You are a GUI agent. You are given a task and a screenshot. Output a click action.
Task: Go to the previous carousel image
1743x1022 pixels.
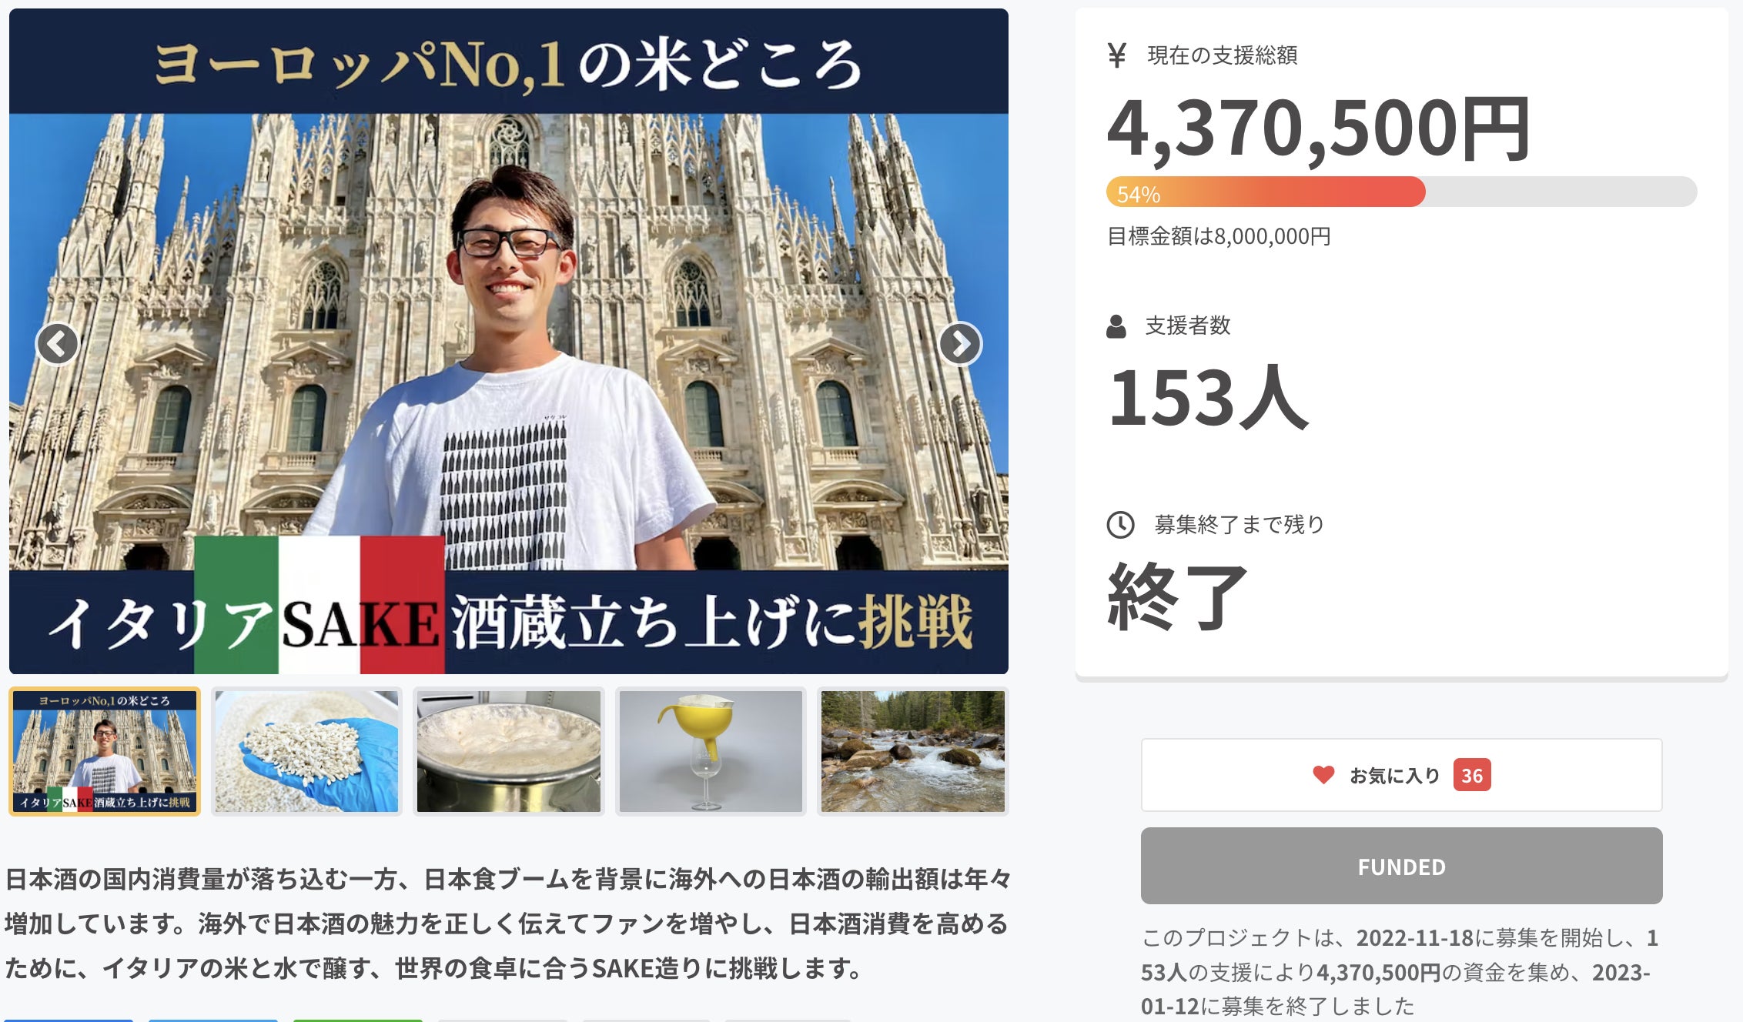[x=58, y=343]
